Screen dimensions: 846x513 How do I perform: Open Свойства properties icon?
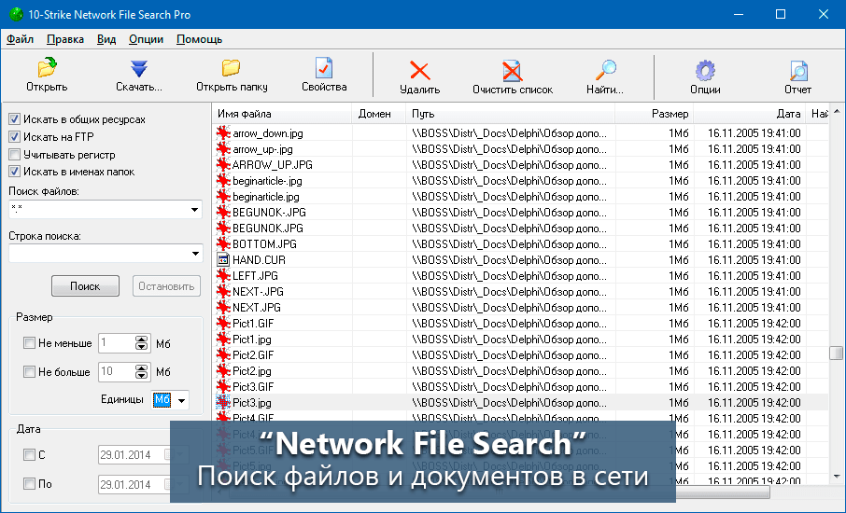coord(324,69)
